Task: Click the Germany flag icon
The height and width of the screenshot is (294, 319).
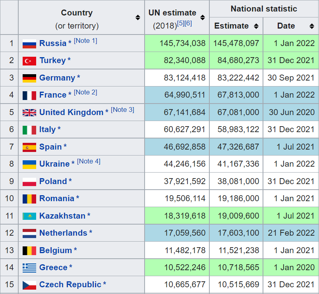Action: 29,78
